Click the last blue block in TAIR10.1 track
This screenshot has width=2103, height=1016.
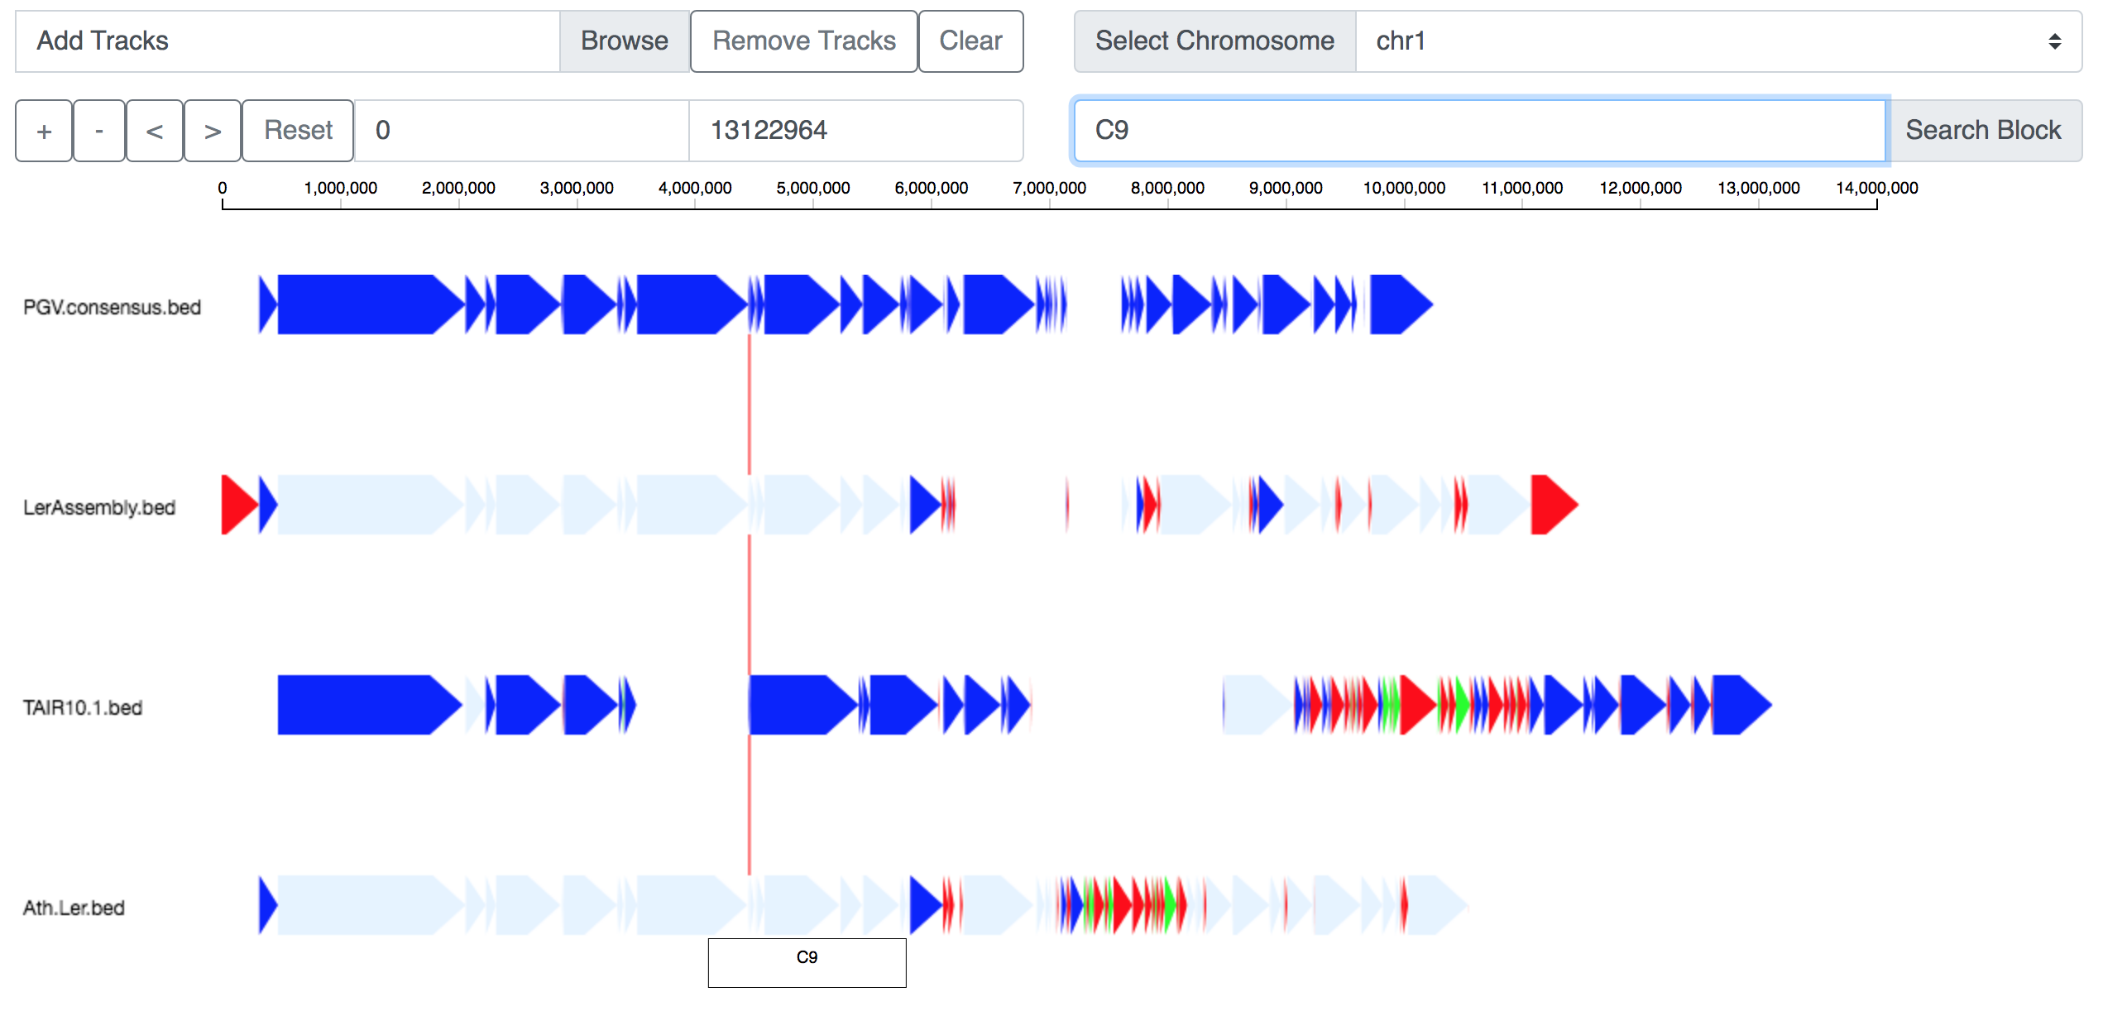click(1741, 705)
